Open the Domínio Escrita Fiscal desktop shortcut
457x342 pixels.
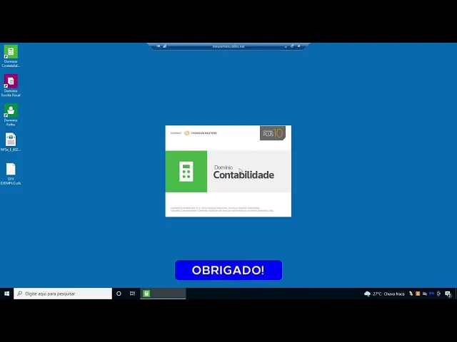click(11, 85)
